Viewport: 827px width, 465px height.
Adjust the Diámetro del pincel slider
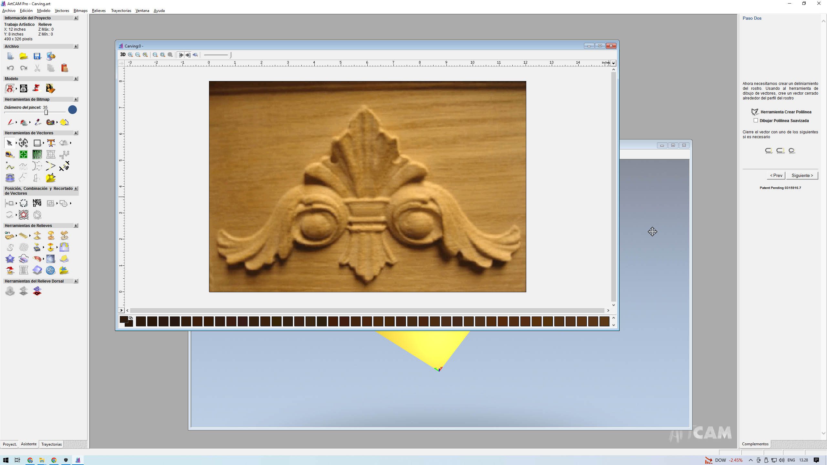coord(46,112)
